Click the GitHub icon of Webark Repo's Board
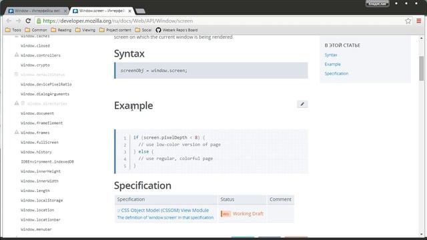Viewport: 427px width, 240px height. pos(158,30)
